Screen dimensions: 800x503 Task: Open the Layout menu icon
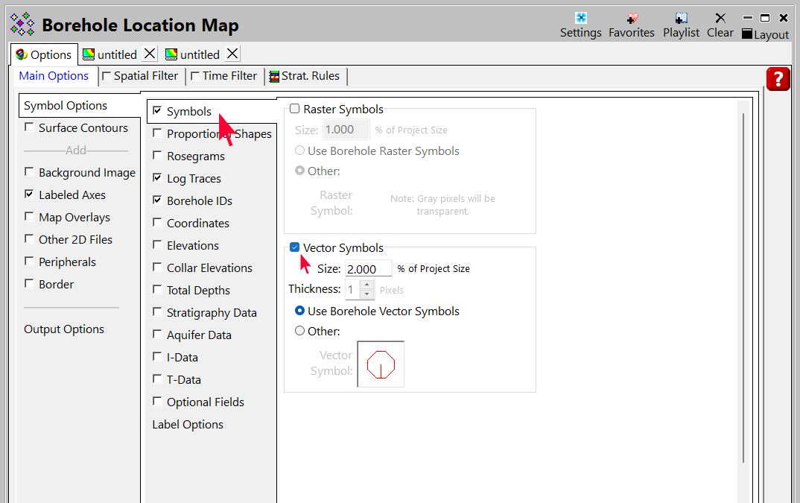point(747,34)
